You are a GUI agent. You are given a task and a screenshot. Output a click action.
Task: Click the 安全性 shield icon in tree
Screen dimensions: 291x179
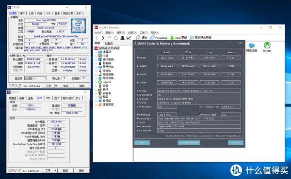point(100,93)
